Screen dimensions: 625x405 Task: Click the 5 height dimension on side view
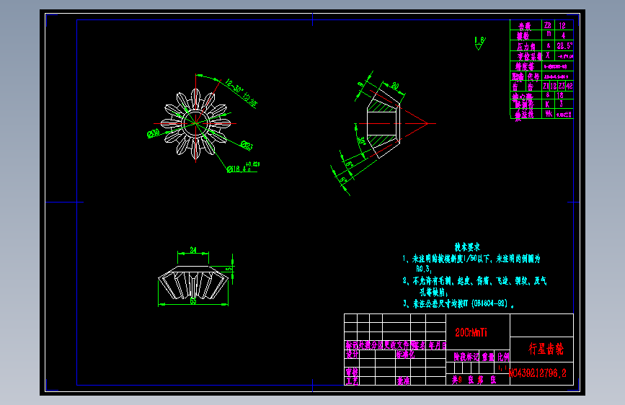[229, 269]
